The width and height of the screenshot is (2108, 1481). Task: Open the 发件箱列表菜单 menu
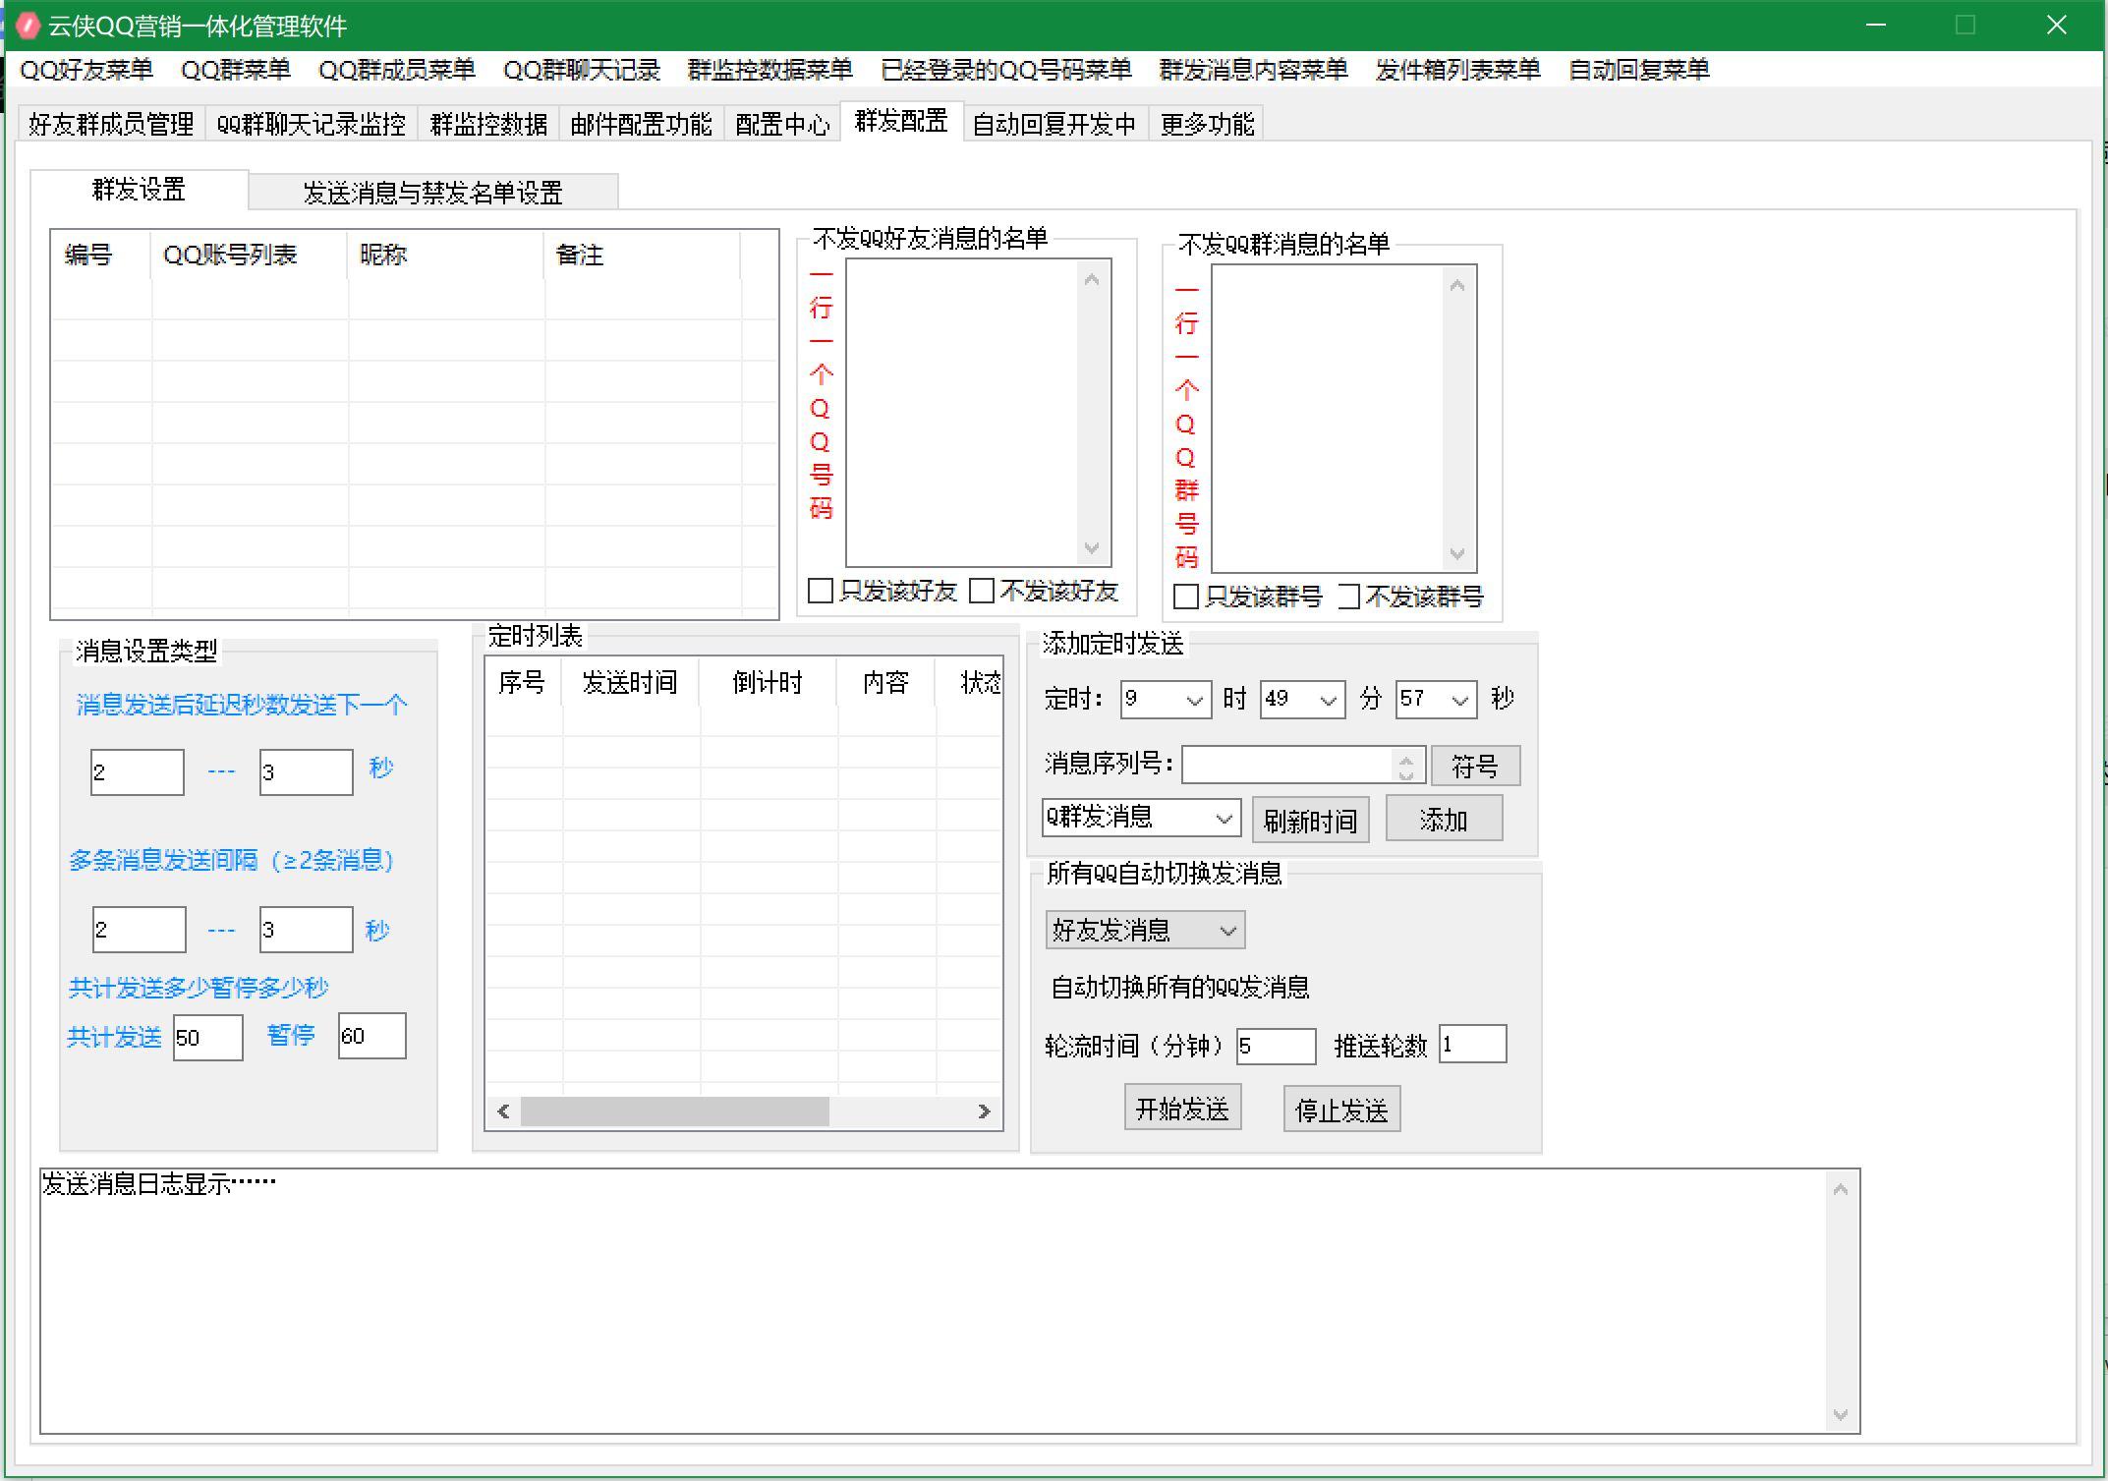tap(1457, 70)
